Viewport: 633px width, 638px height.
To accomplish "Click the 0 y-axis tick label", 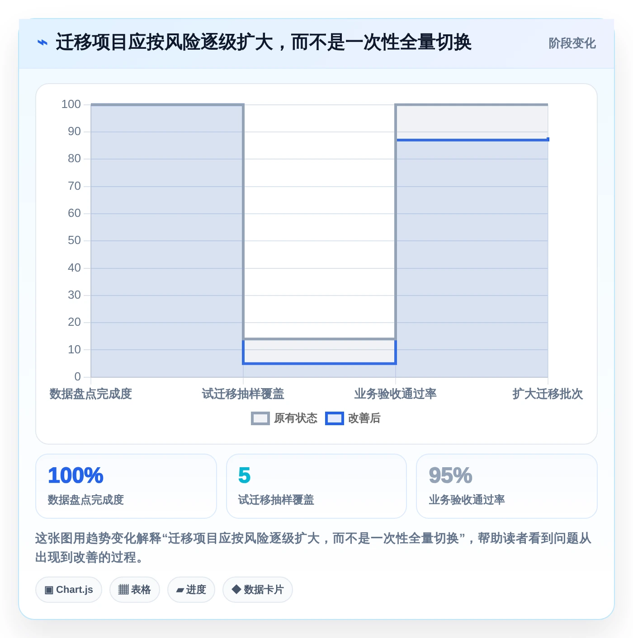I will pyautogui.click(x=77, y=376).
